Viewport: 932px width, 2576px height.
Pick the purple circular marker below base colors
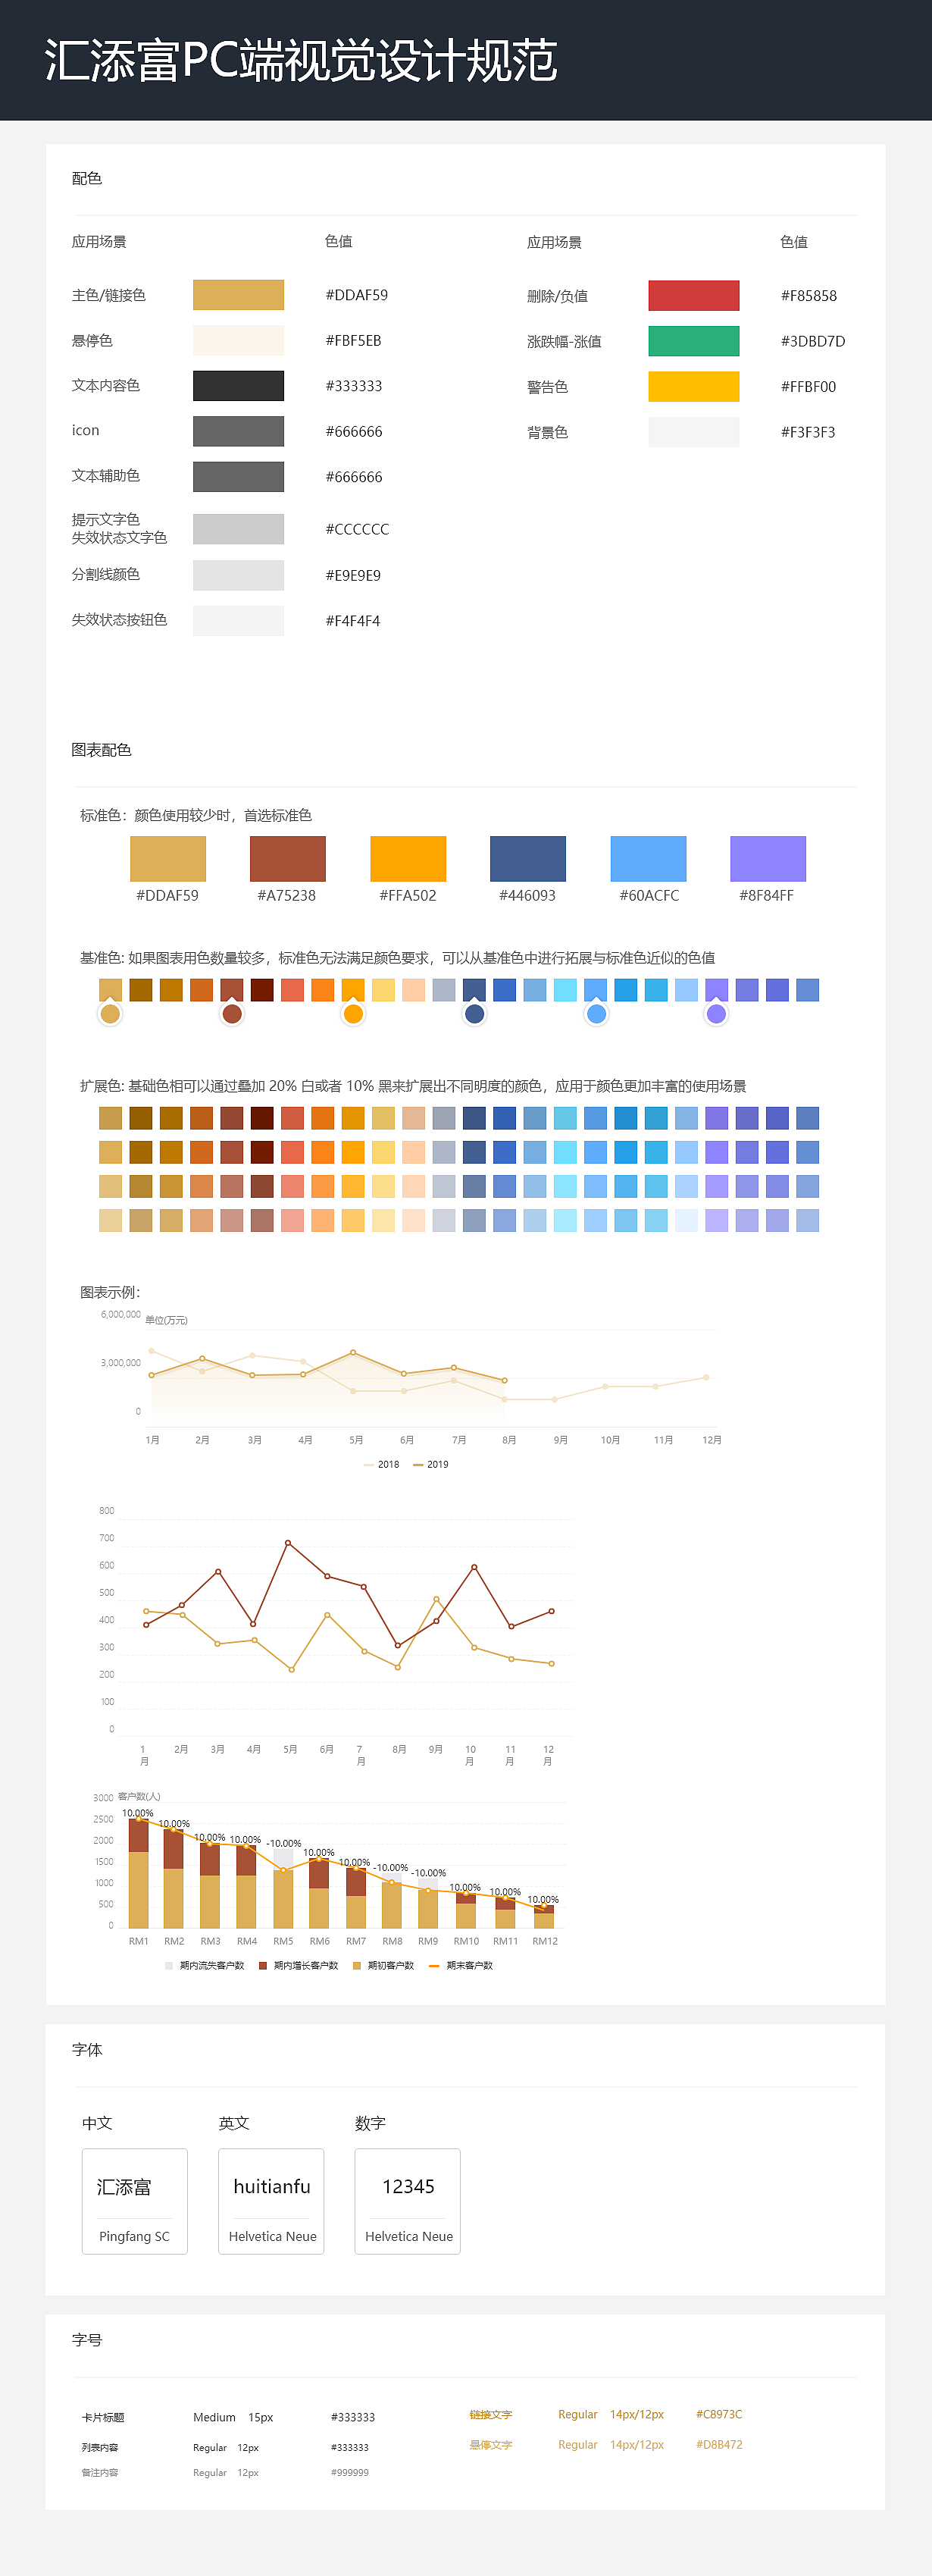[x=716, y=1014]
